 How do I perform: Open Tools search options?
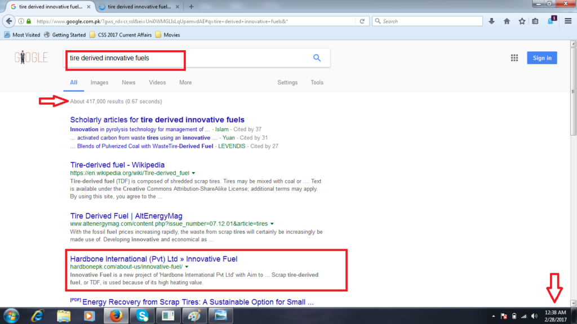click(x=317, y=82)
